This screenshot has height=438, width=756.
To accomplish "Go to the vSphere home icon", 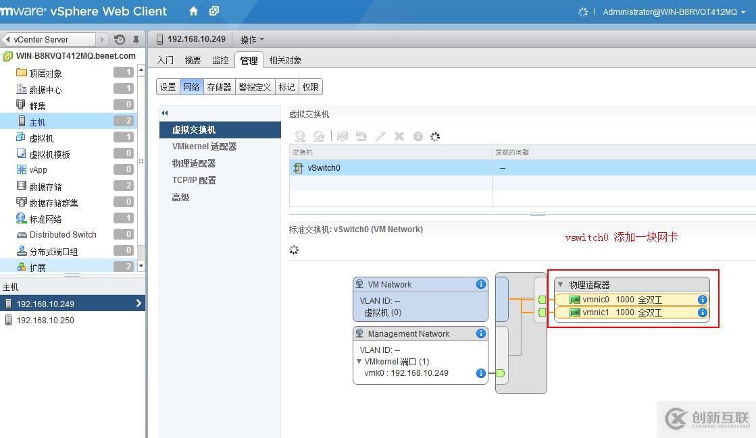I will click(x=193, y=11).
